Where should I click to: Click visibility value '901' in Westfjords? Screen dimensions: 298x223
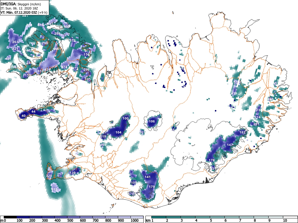tap(15, 67)
